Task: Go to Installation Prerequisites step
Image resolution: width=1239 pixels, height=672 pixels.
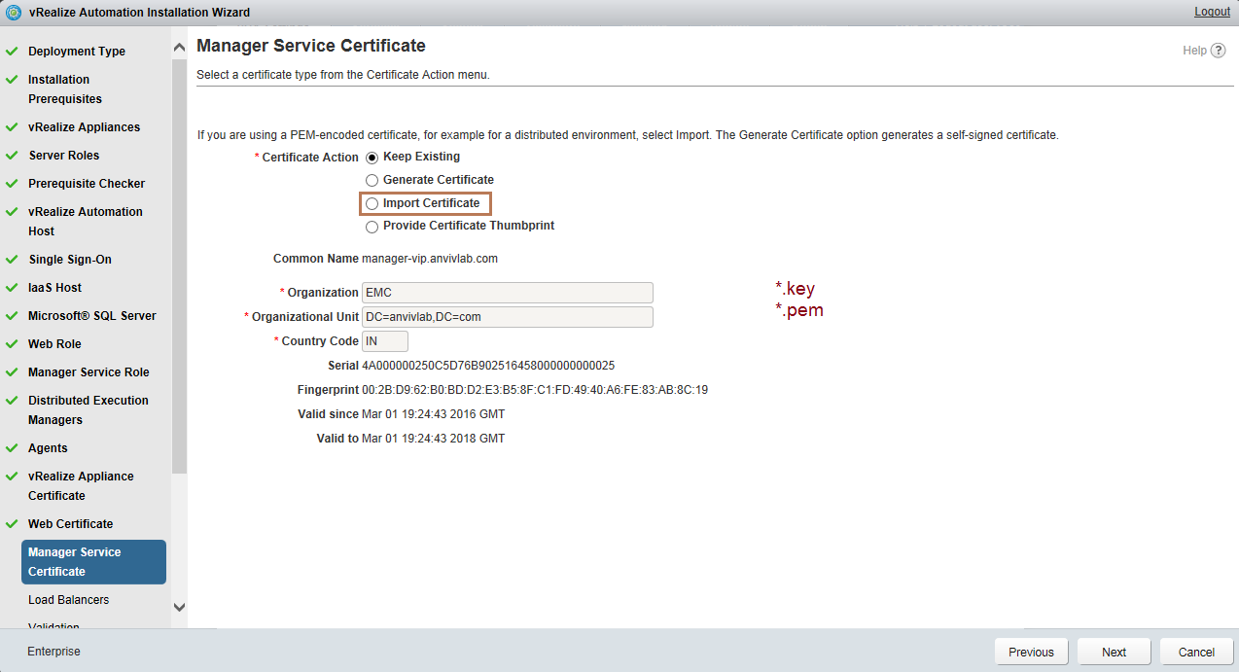Action: coord(65,89)
